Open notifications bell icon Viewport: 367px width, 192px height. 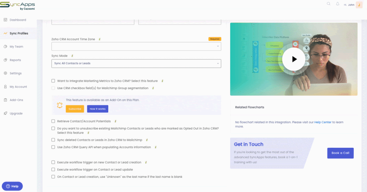pyautogui.click(x=338, y=4)
